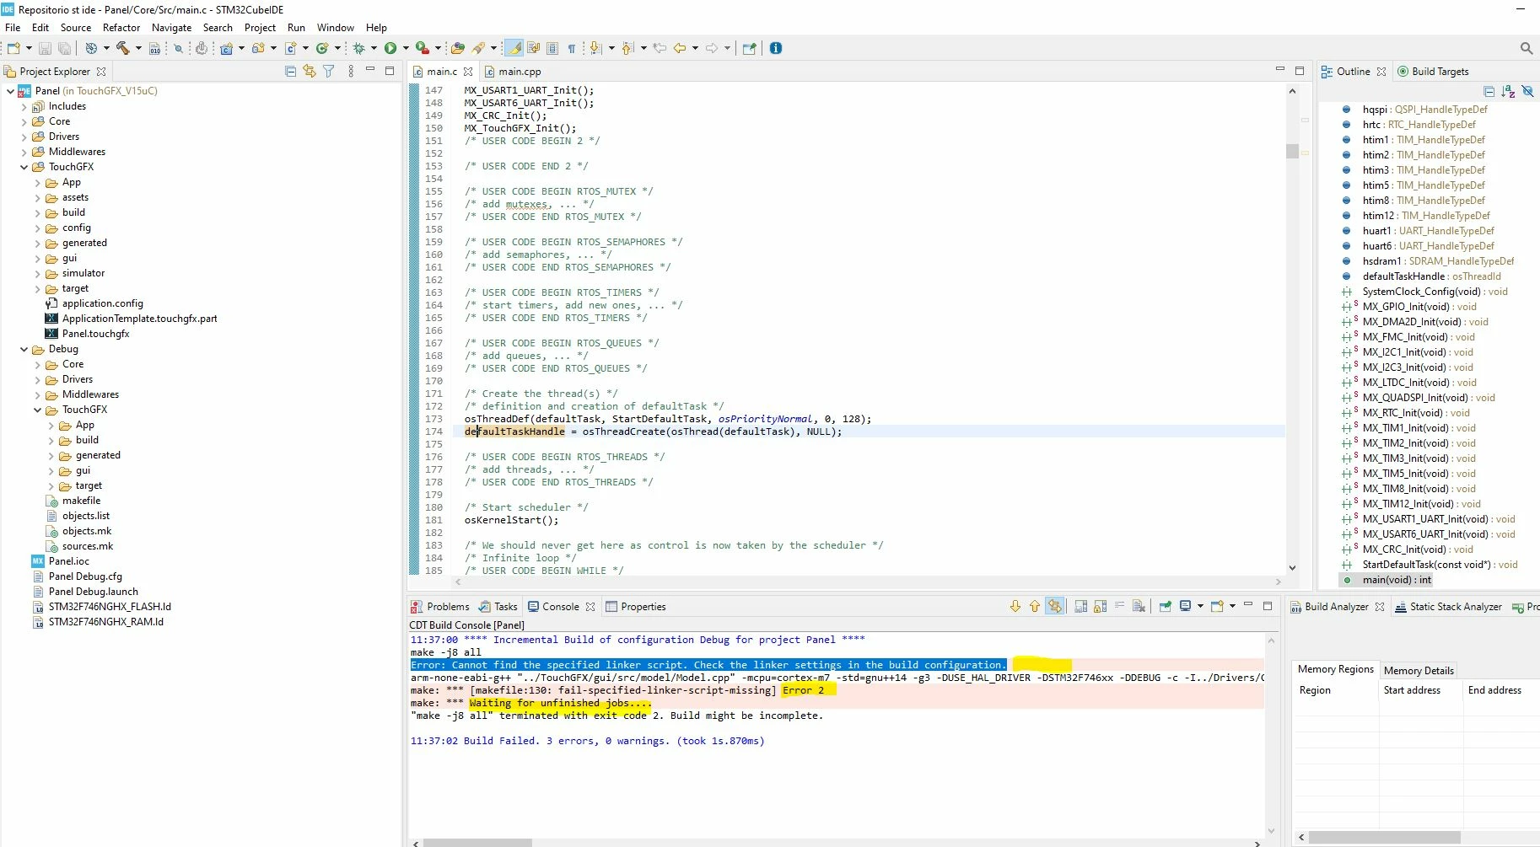Open the Properties tab
This screenshot has width=1540, height=847.
(635, 607)
